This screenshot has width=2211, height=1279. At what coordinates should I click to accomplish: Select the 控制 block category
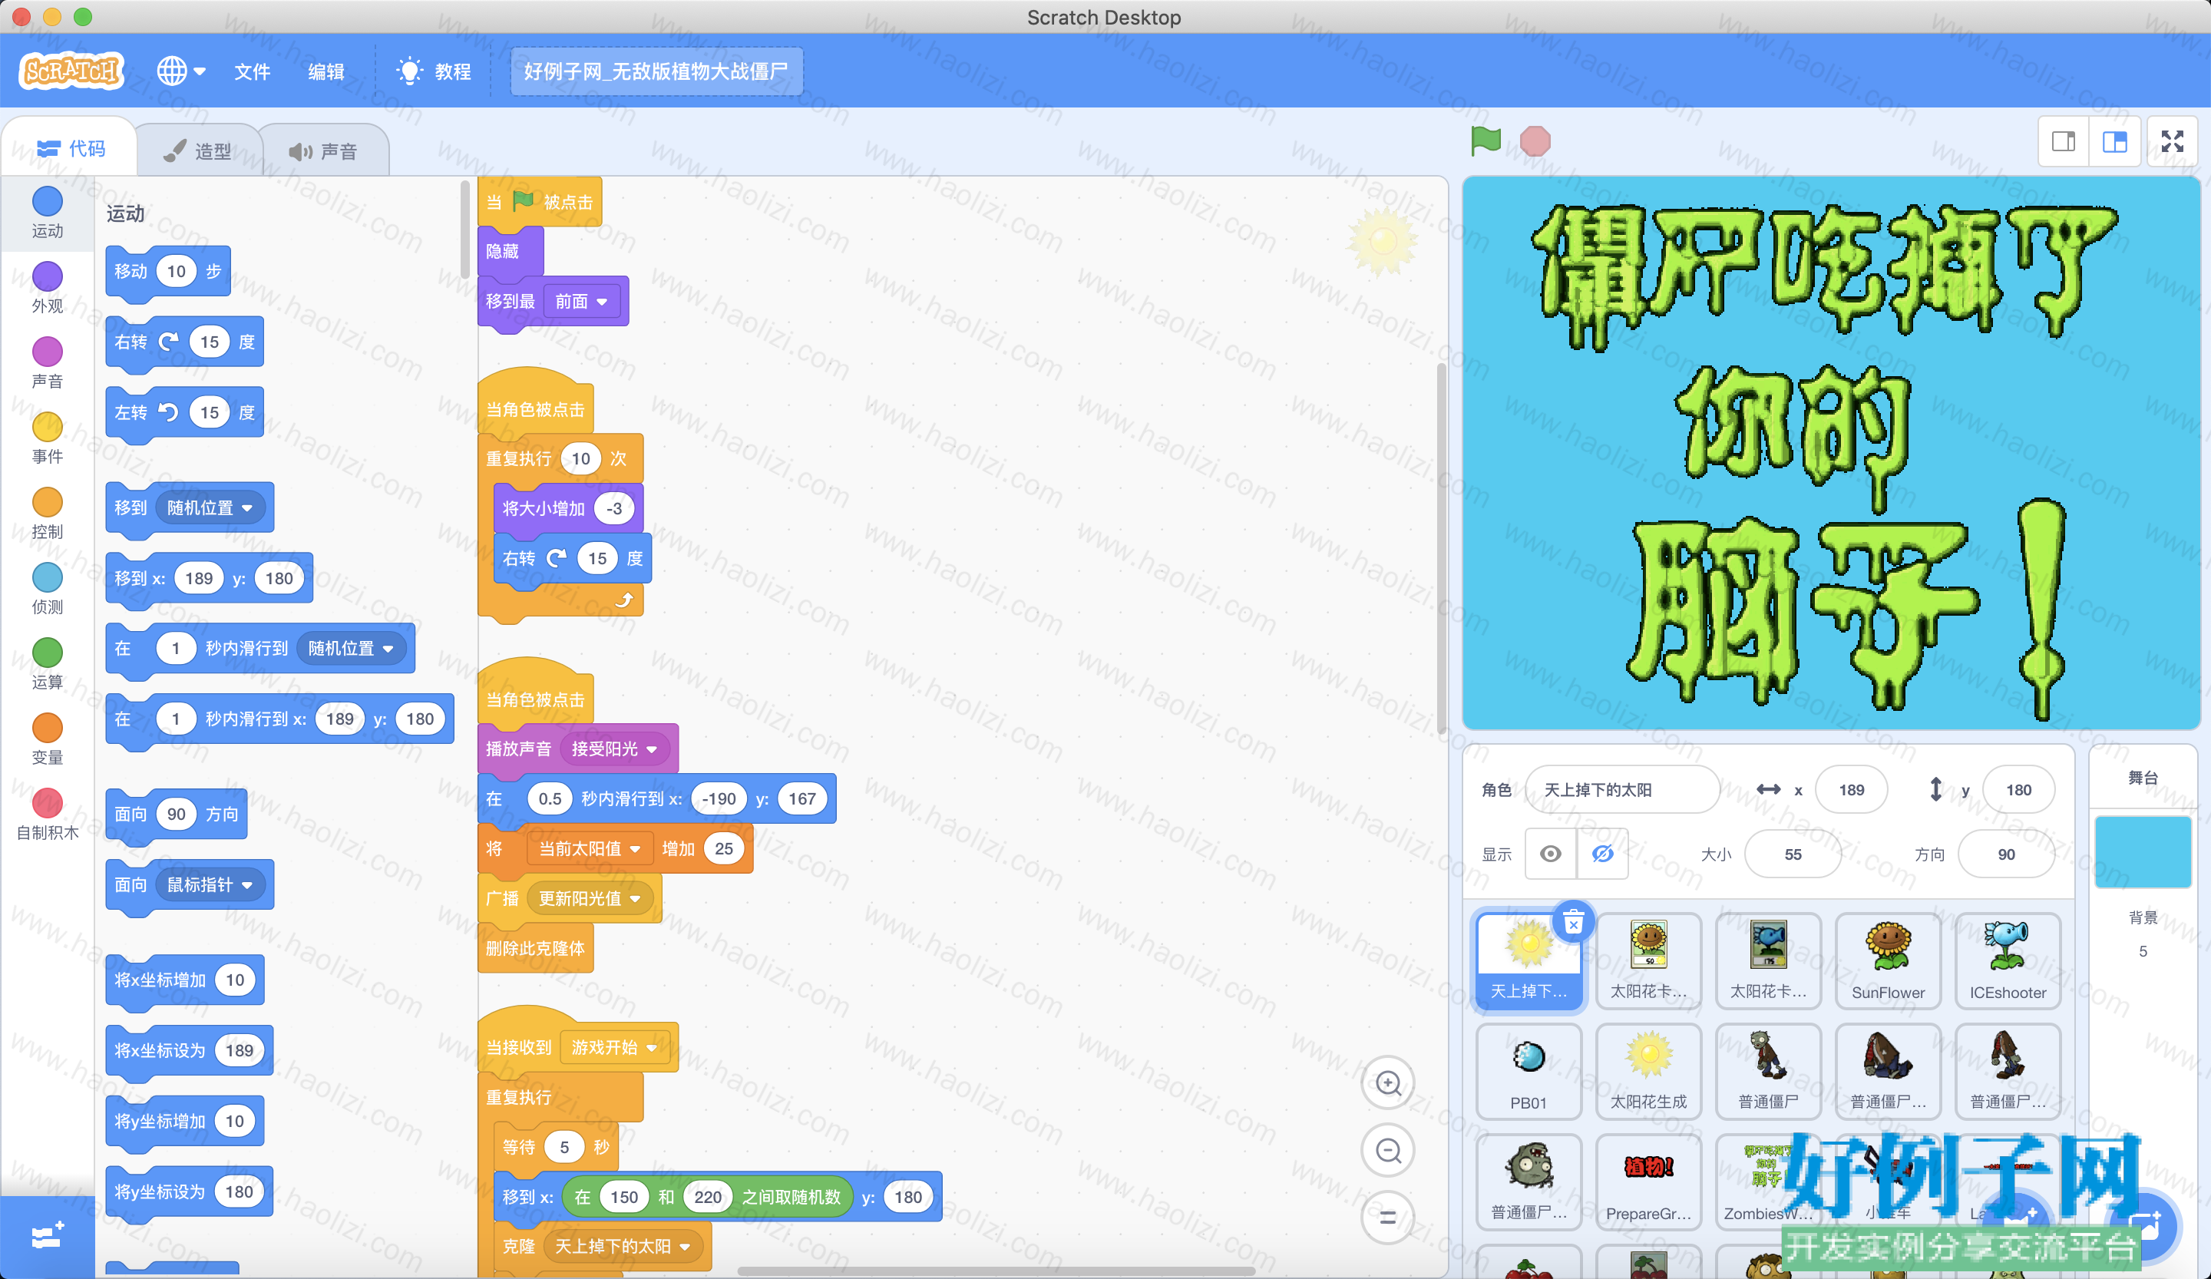tap(48, 514)
